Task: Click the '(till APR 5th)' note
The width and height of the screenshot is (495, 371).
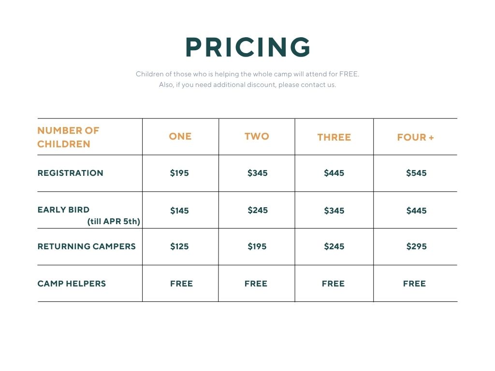Action: pos(114,222)
